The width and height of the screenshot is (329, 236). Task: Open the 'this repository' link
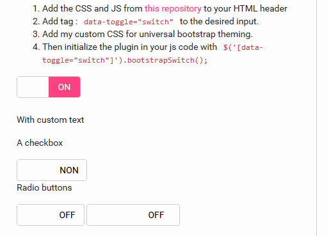coord(173,9)
